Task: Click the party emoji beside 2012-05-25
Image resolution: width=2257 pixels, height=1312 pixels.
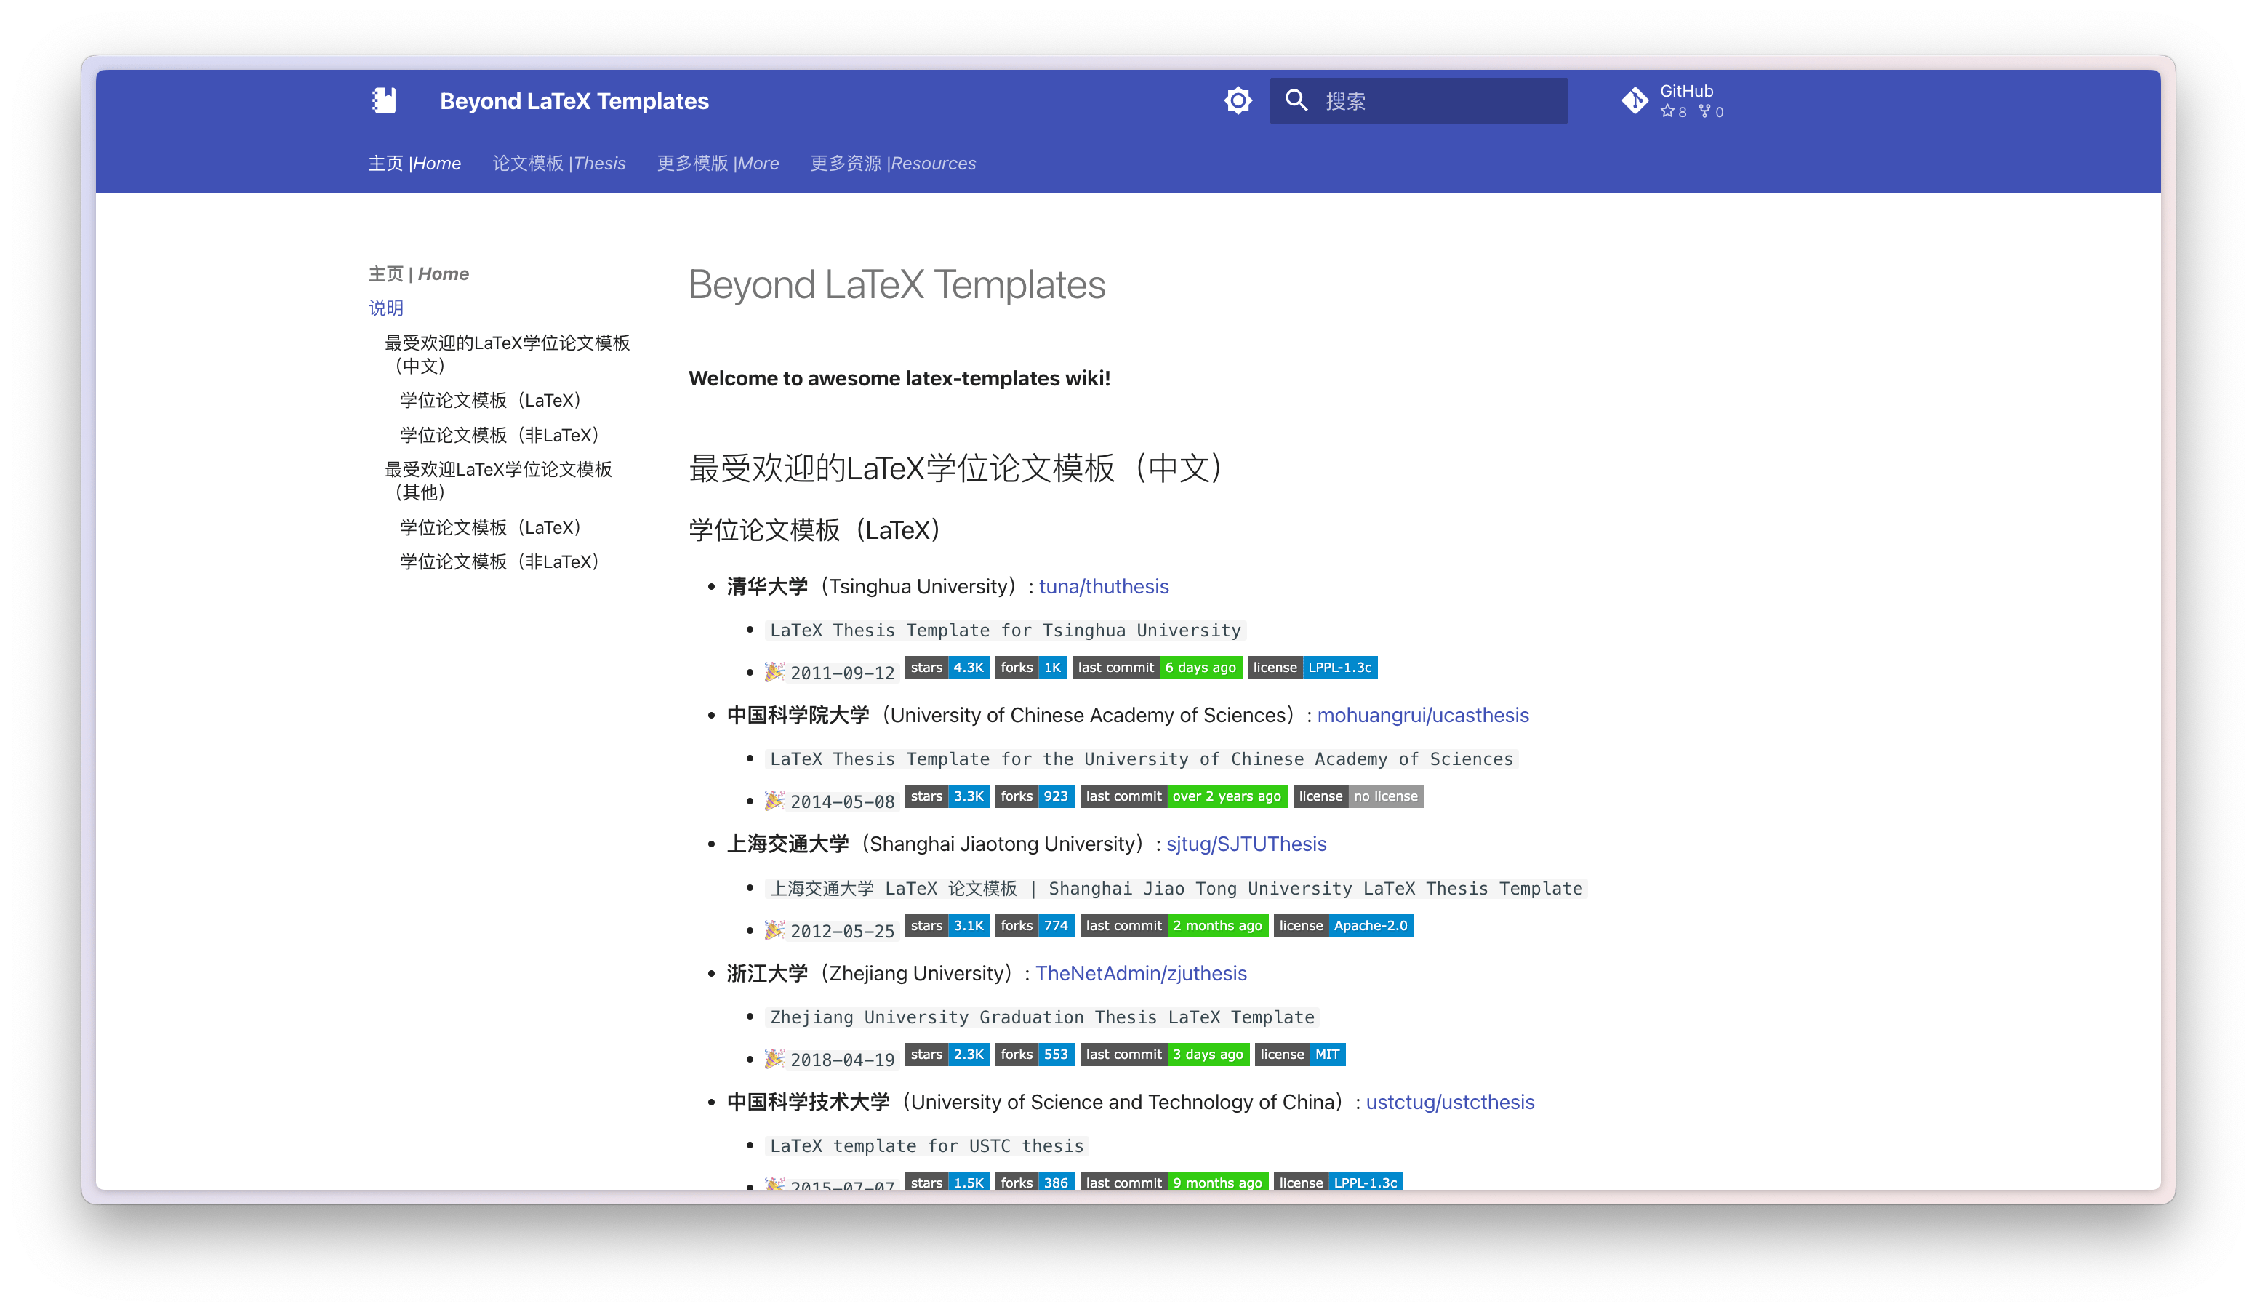Action: (x=774, y=929)
